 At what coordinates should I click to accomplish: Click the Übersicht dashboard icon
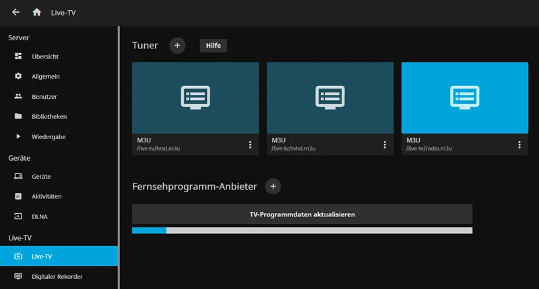(18, 56)
